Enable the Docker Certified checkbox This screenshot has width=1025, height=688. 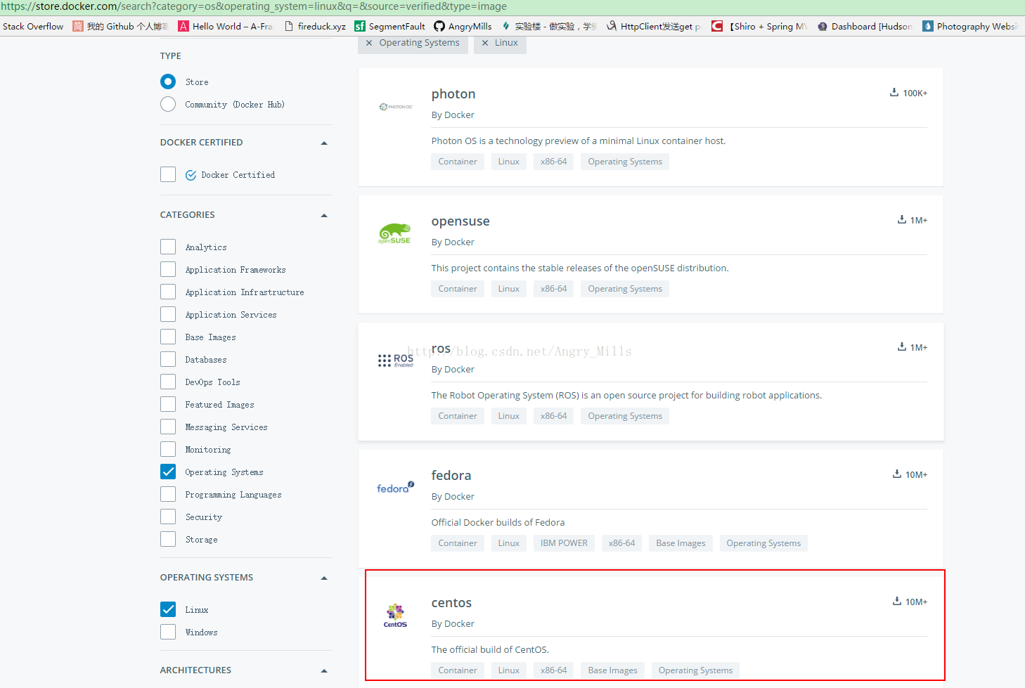tap(168, 174)
